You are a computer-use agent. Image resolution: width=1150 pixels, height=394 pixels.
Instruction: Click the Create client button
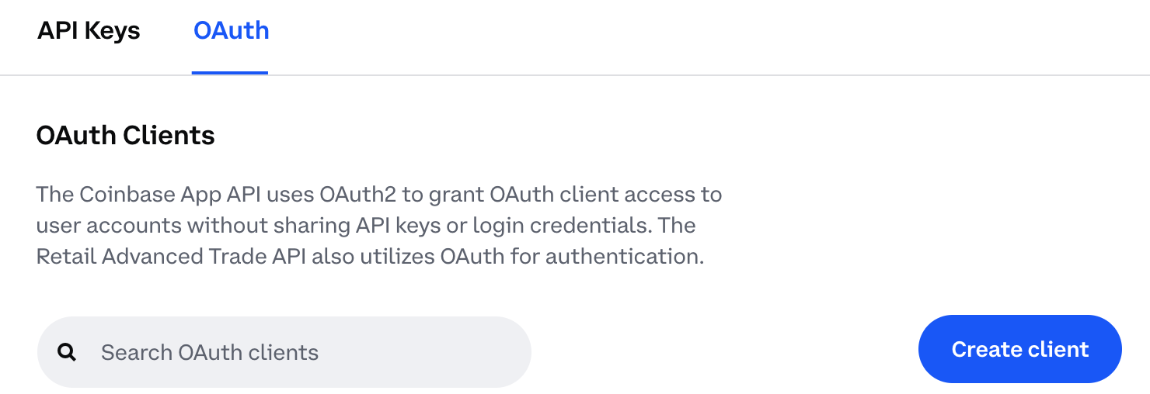pos(1020,349)
